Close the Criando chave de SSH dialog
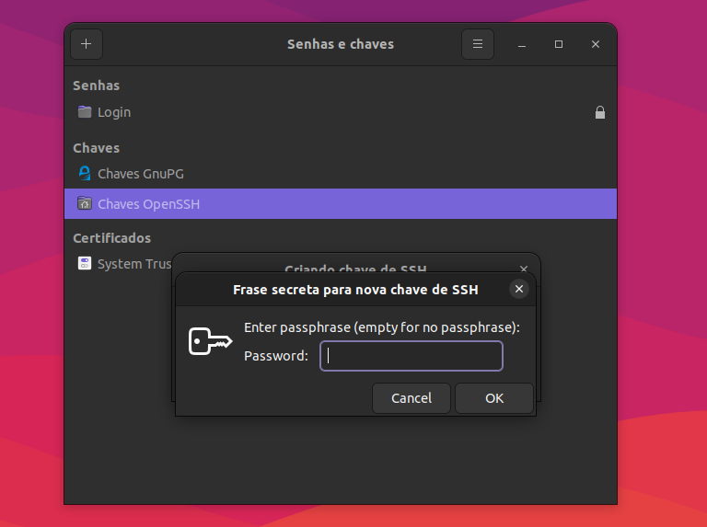 tap(524, 269)
